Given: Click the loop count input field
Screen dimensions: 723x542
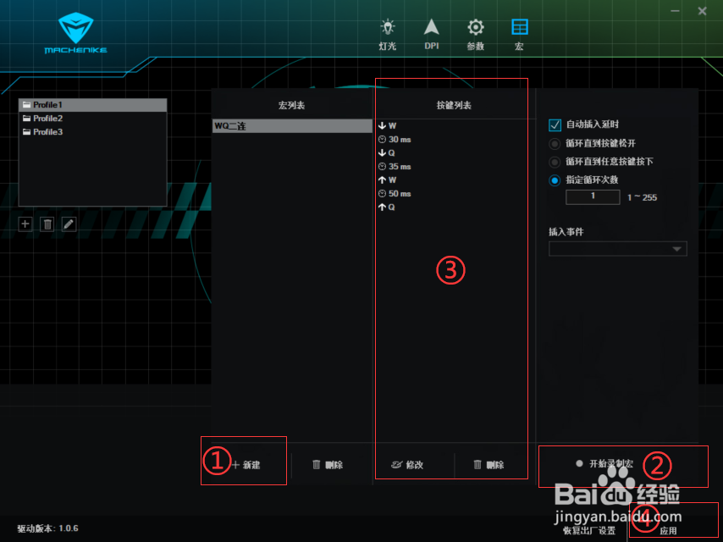Looking at the screenshot, I should [592, 196].
